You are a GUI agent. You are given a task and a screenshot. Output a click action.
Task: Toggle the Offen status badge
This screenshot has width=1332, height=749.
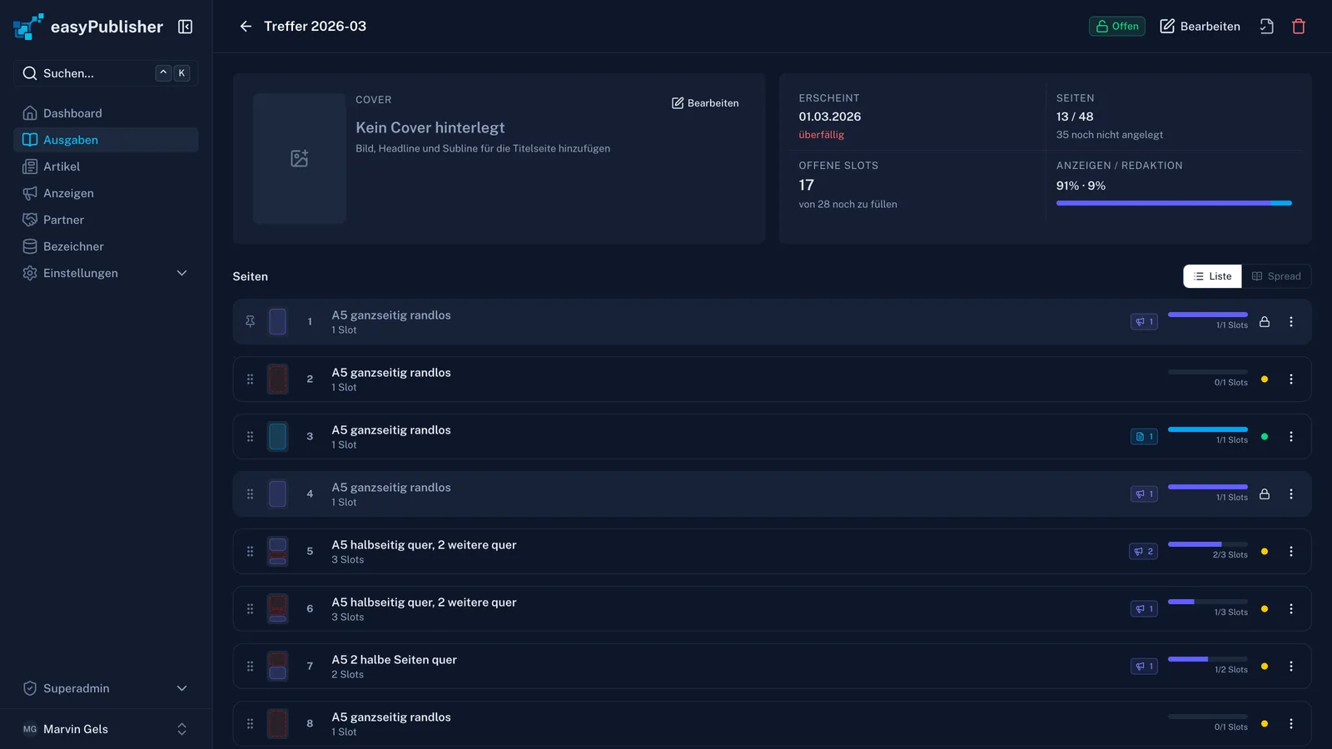coord(1117,27)
